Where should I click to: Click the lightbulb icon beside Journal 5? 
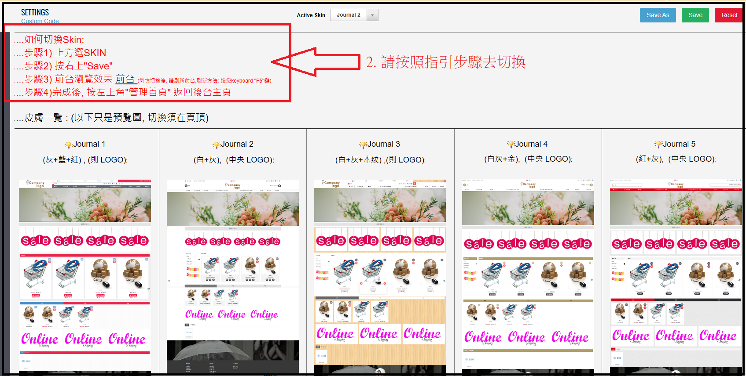pyautogui.click(x=658, y=144)
